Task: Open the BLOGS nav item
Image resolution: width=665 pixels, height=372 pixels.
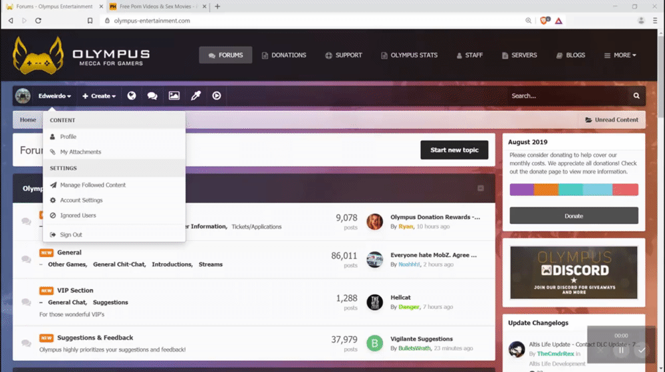Action: [571, 55]
